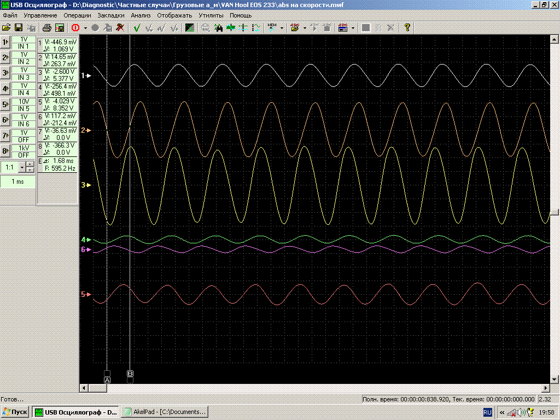This screenshot has height=420, width=560.
Task: Click the binoculars search icon
Action: (x=218, y=27)
